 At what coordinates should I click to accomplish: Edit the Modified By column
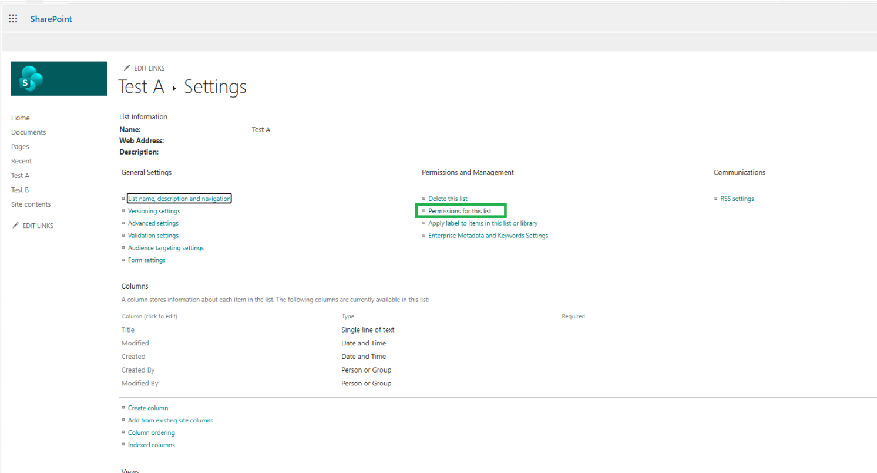tap(140, 383)
